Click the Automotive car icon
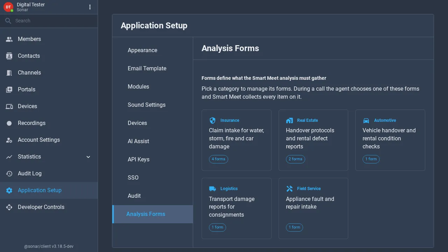 pyautogui.click(x=366, y=120)
